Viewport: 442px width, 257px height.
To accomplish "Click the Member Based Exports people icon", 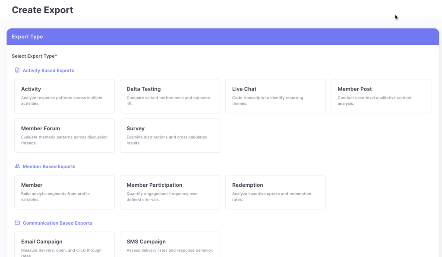I will (x=17, y=166).
